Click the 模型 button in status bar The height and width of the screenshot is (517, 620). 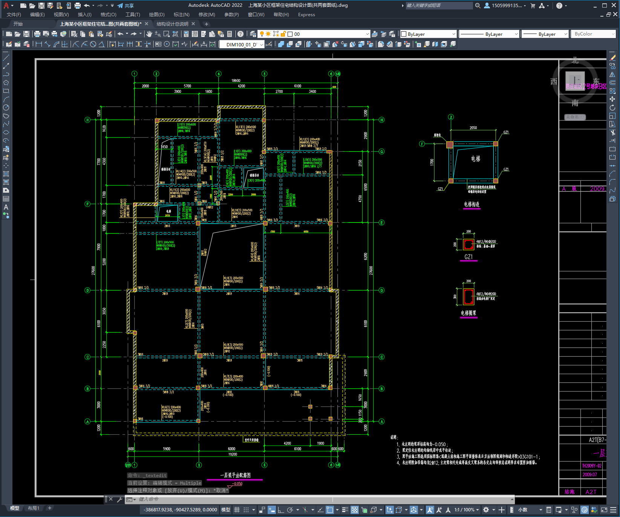226,510
